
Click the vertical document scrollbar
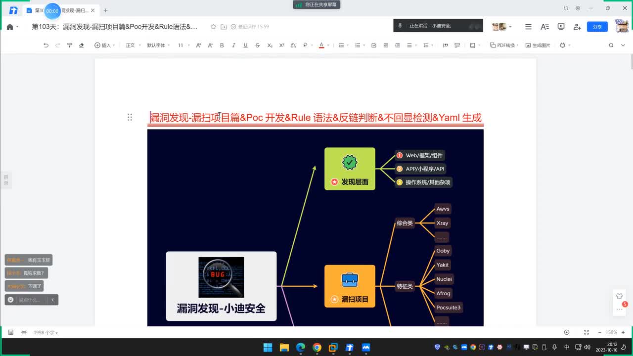click(631, 63)
